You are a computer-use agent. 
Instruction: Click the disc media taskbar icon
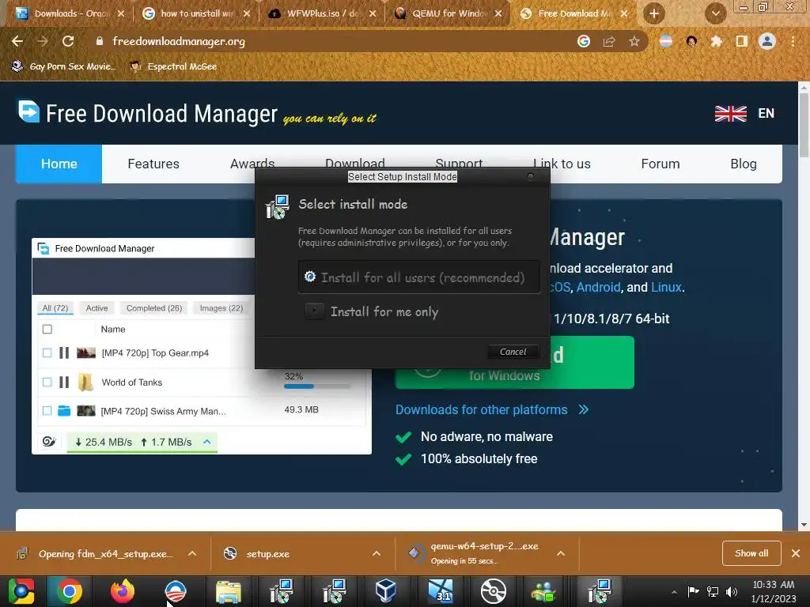pyautogui.click(x=494, y=591)
